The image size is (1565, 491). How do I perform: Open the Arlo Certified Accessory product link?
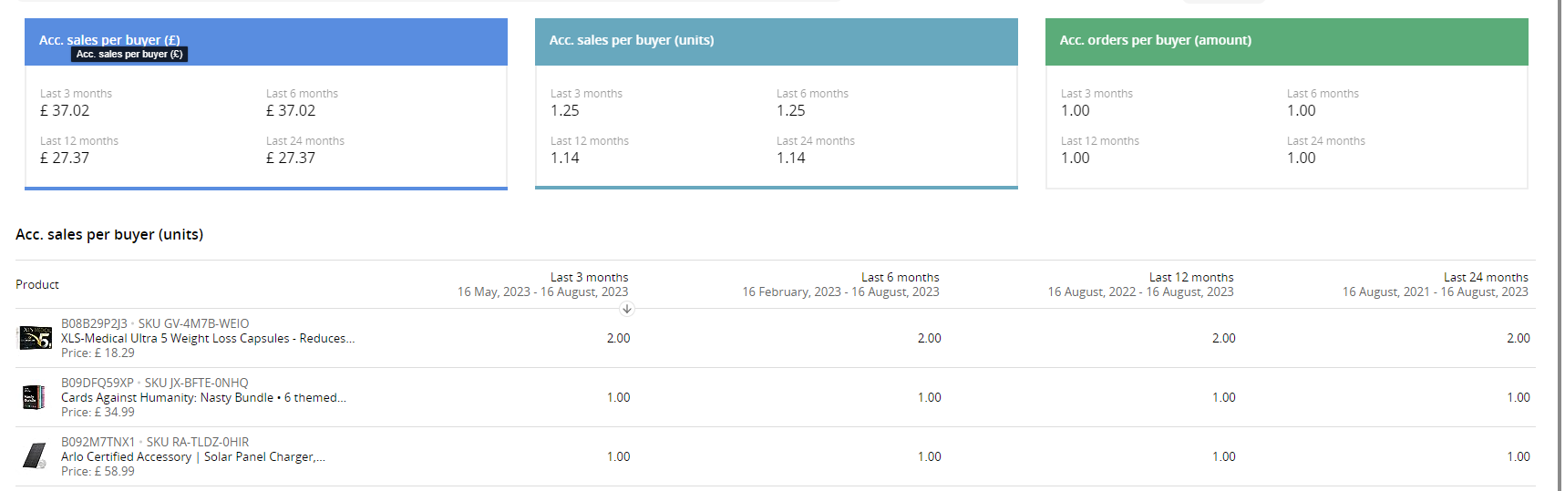point(192,456)
